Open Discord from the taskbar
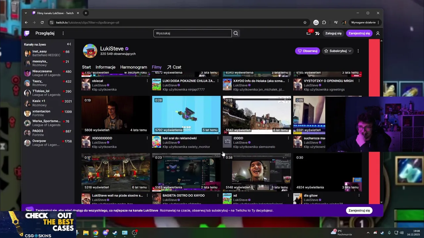Image resolution: width=424 pixels, height=238 pixels. pyautogui.click(x=105, y=233)
